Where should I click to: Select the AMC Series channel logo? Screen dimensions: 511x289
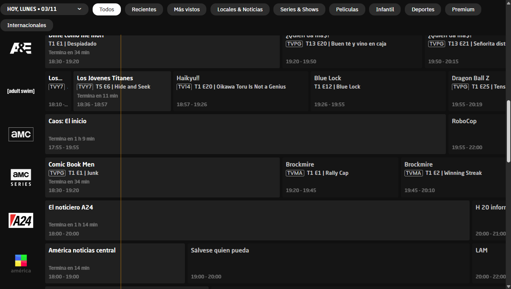pyautogui.click(x=21, y=177)
